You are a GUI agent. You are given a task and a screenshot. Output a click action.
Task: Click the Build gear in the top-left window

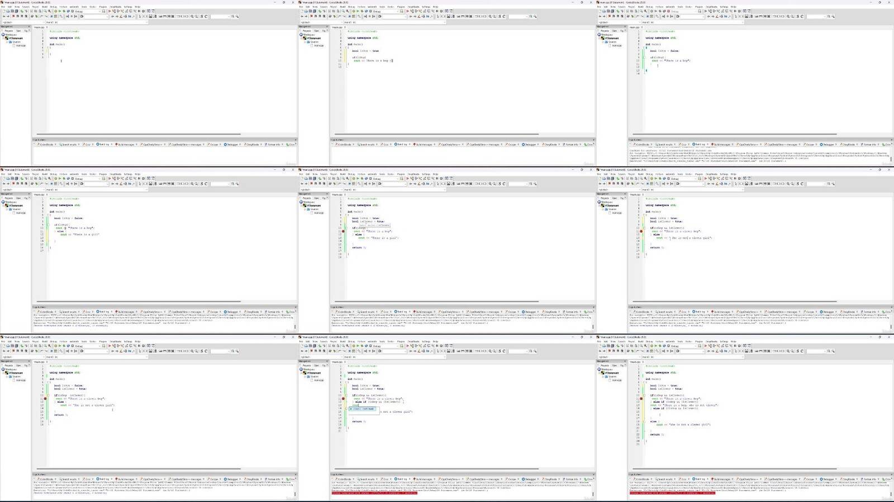pos(55,11)
